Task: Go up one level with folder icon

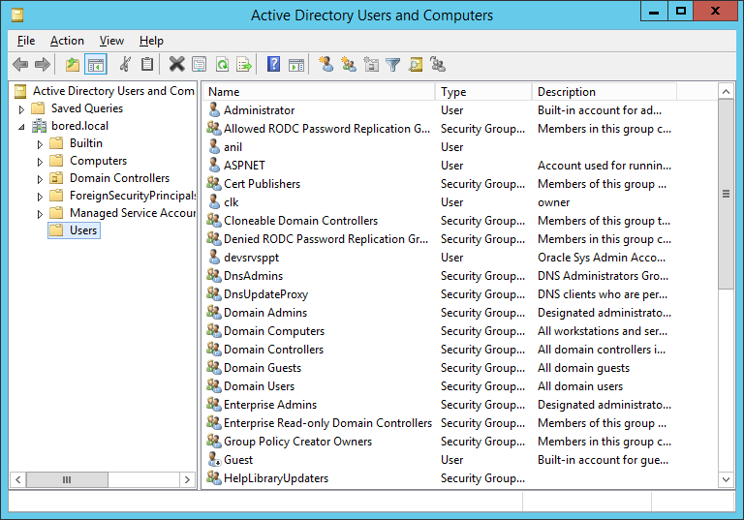Action: coord(73,64)
